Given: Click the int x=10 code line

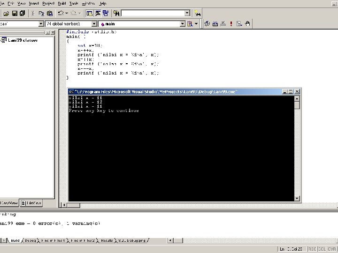Looking at the screenshot, I should pyautogui.click(x=90, y=45).
